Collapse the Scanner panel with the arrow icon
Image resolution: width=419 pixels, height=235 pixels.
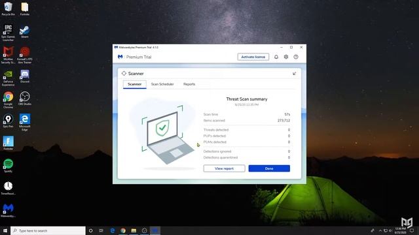[294, 74]
